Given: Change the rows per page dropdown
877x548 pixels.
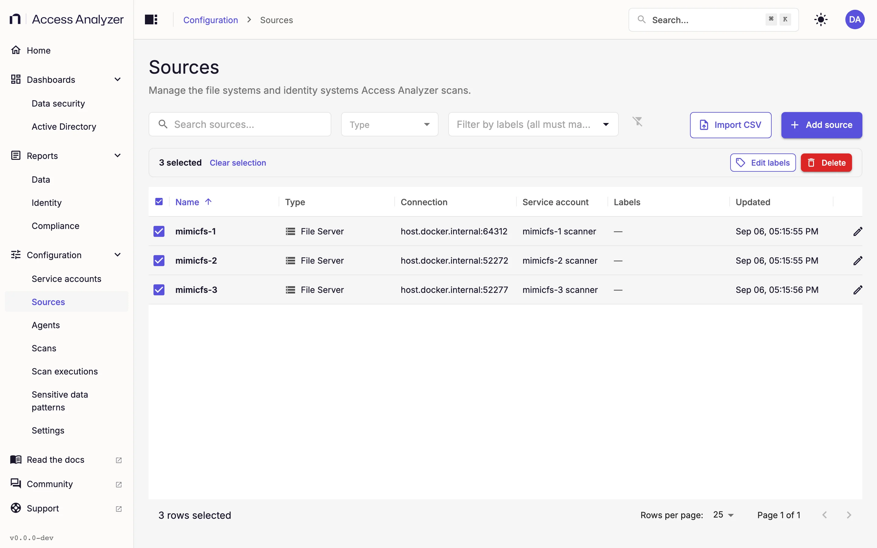Looking at the screenshot, I should (723, 515).
